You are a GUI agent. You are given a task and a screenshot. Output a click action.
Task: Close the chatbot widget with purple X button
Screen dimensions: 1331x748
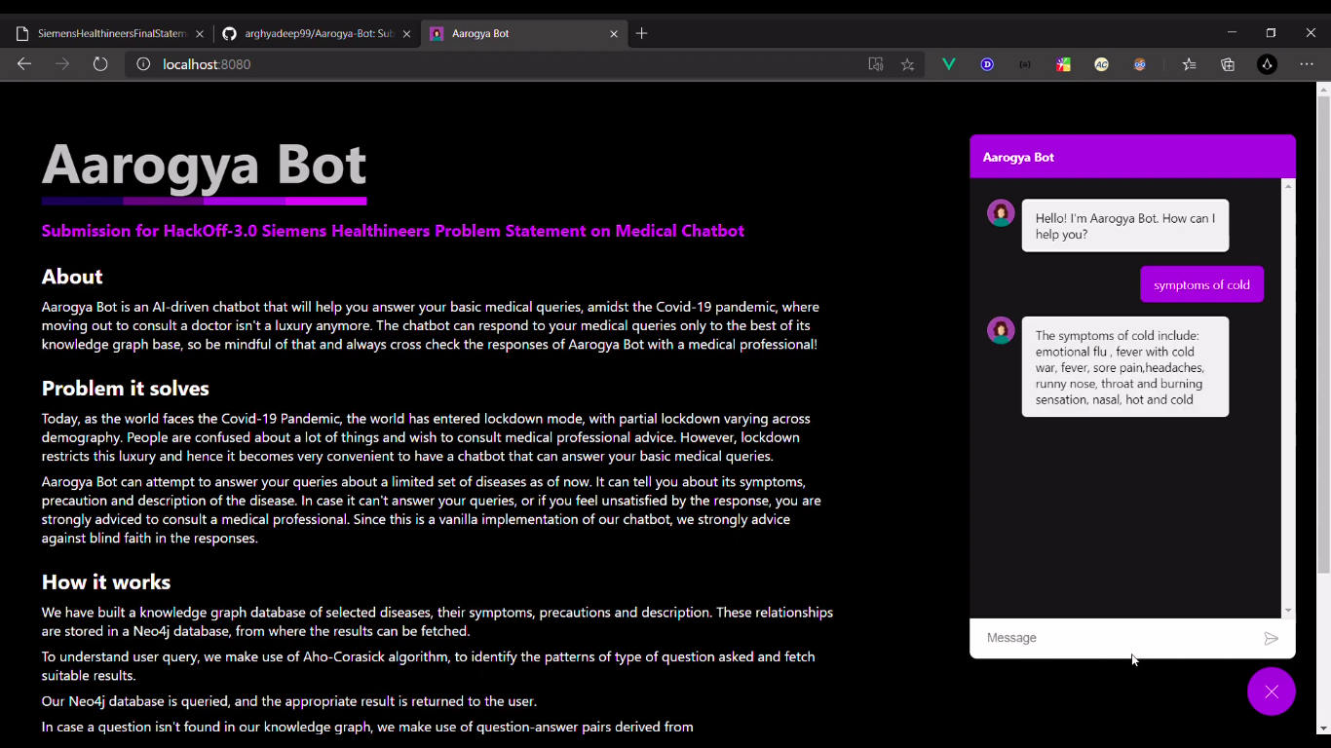point(1272,692)
